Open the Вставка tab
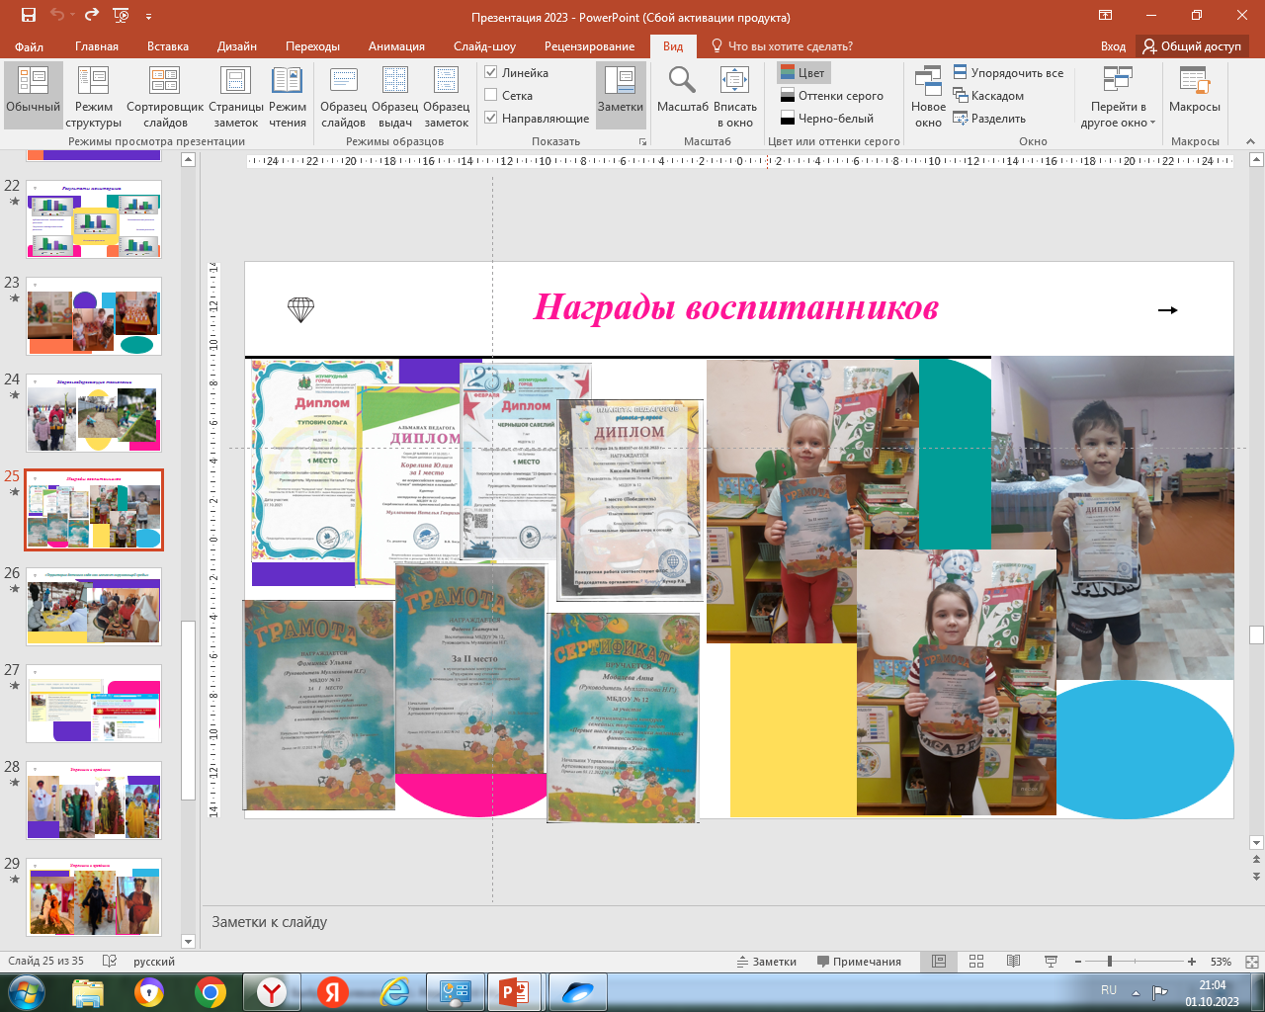1265x1012 pixels. click(168, 46)
